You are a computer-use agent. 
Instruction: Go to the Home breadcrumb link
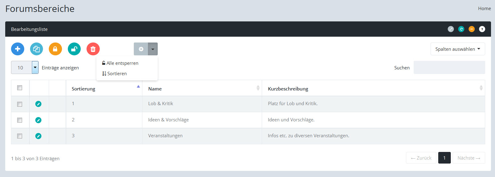[x=484, y=9]
